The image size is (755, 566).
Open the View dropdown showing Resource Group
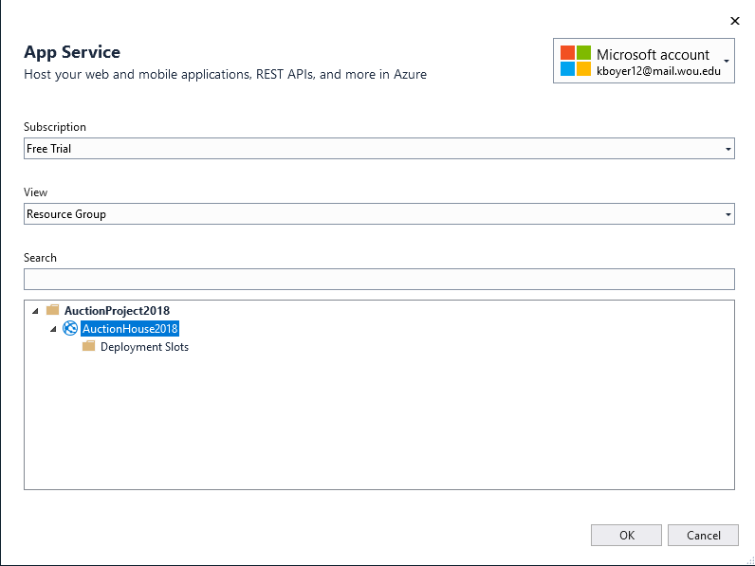point(379,213)
